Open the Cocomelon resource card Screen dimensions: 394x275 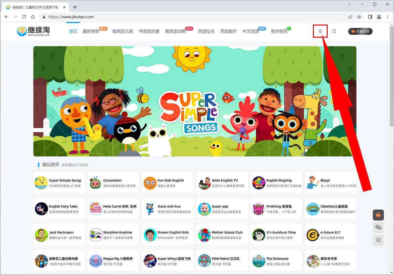pyautogui.click(x=113, y=183)
